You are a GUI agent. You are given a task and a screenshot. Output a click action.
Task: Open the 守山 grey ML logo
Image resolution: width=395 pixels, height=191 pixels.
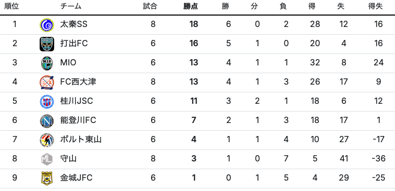pyautogui.click(x=46, y=159)
